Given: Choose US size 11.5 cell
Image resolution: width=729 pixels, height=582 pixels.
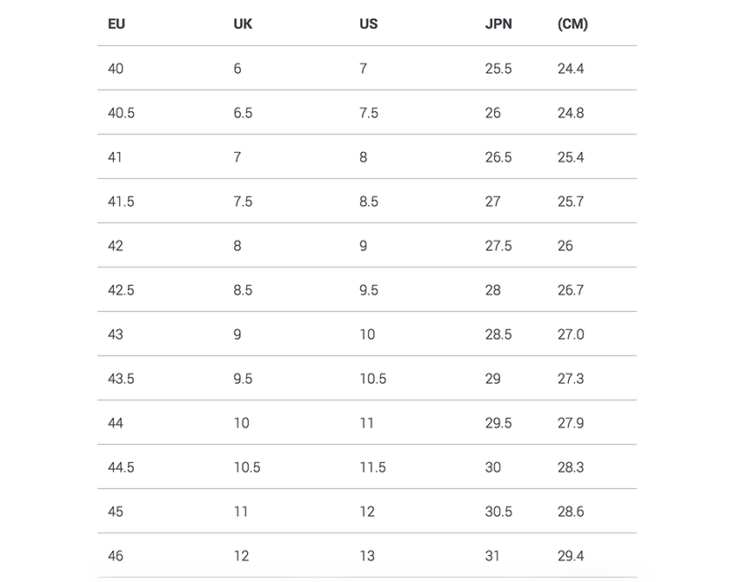Looking at the screenshot, I should pos(372,467).
